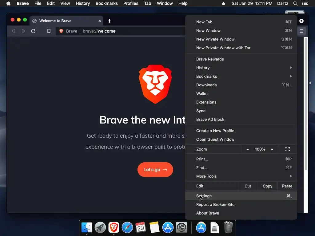The height and width of the screenshot is (236, 315).
Task: Click the date and time in menu bar
Action: 252,3
